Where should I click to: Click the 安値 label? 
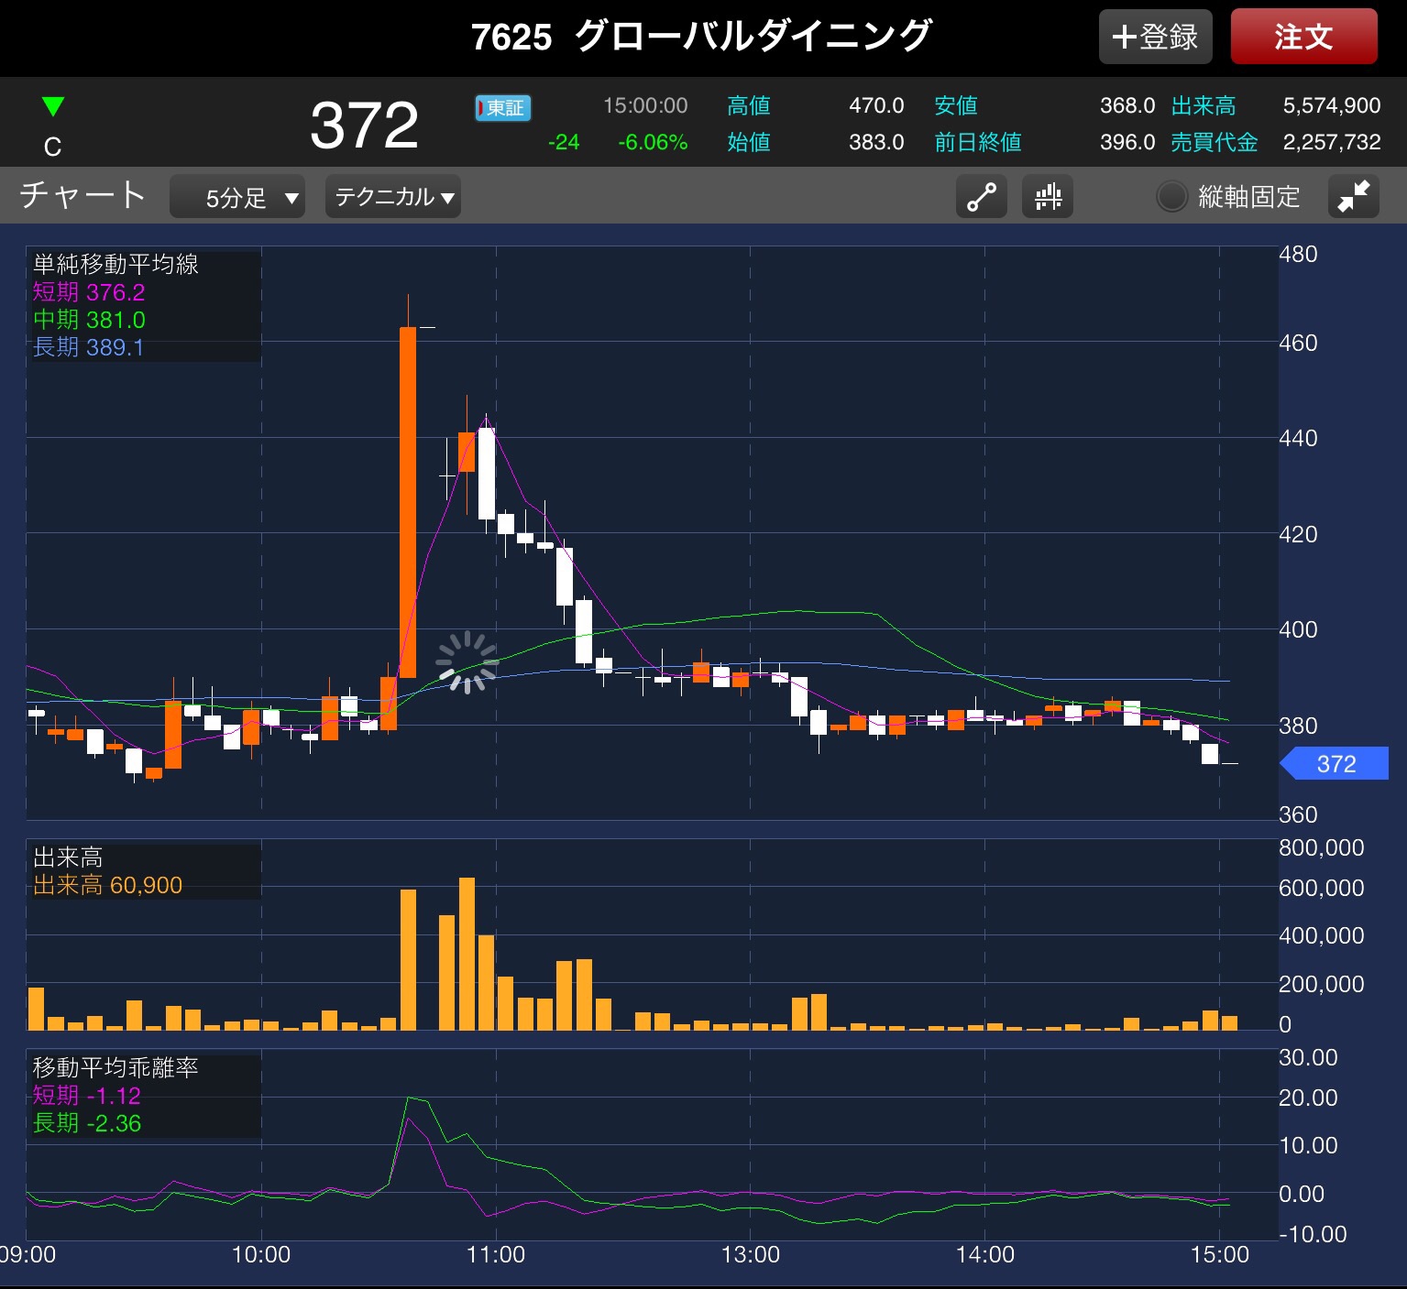956,106
